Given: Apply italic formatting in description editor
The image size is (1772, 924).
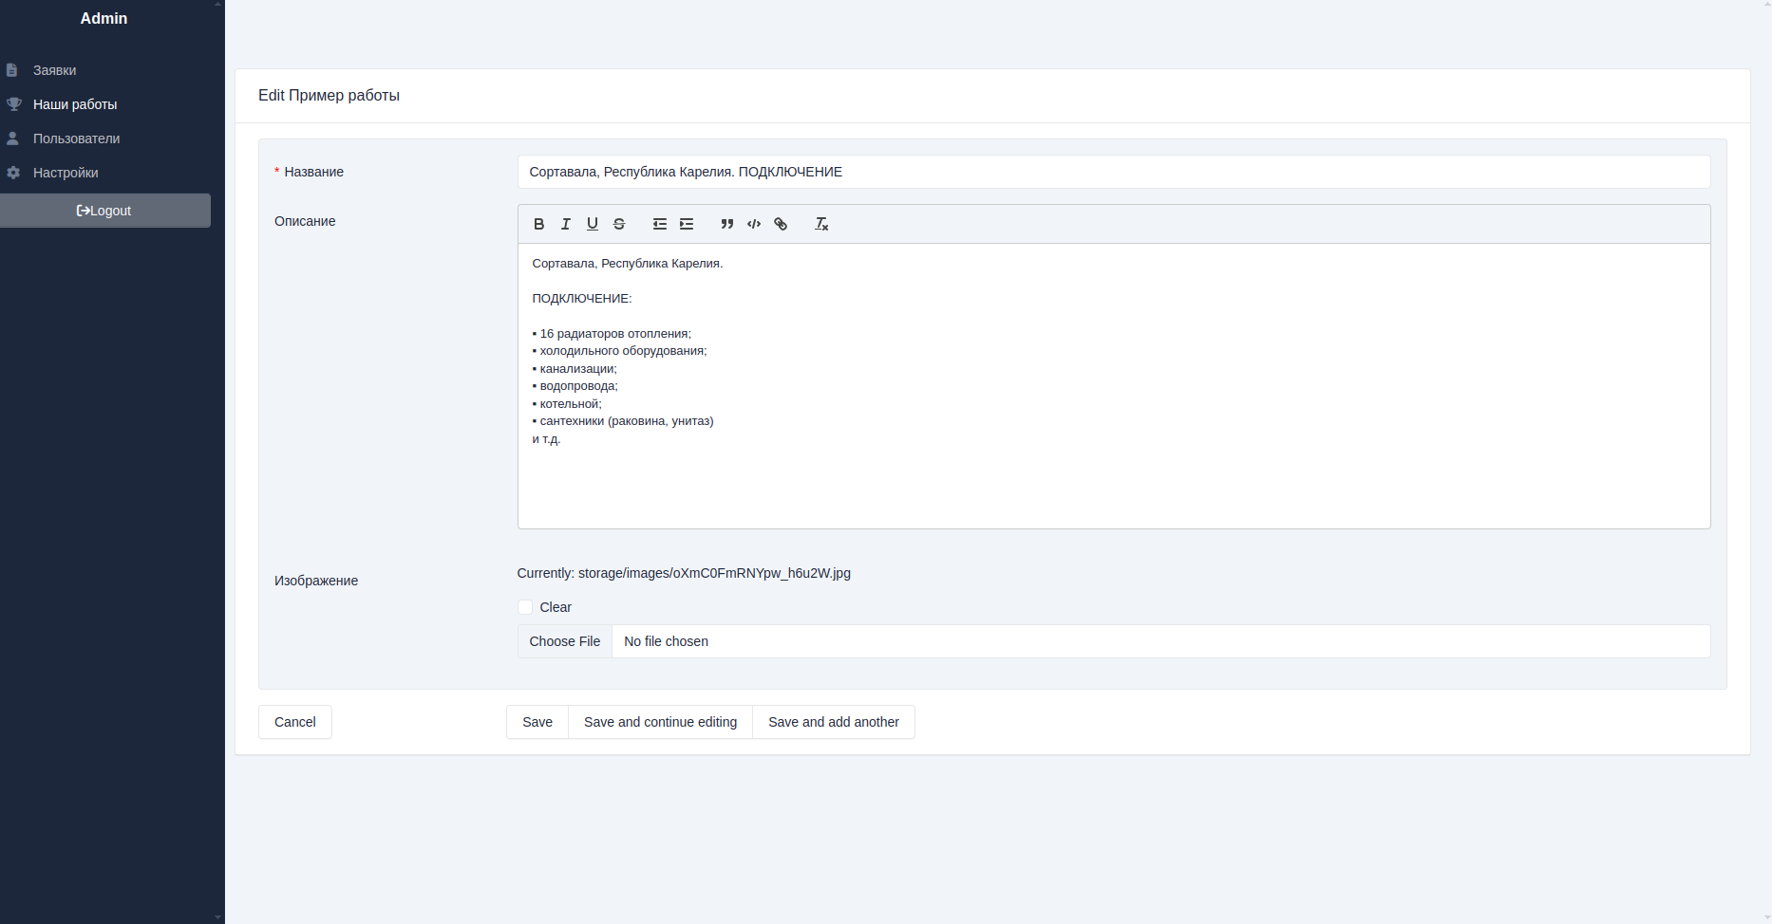Looking at the screenshot, I should click(x=565, y=224).
